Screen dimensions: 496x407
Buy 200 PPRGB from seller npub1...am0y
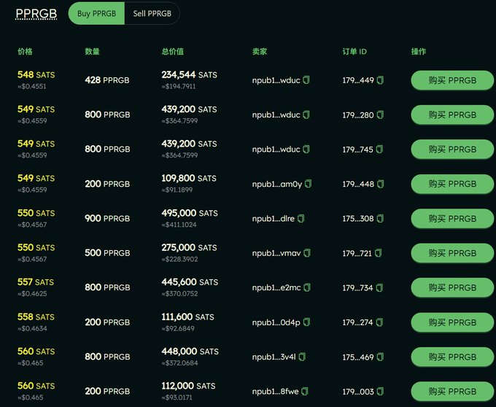[452, 184]
